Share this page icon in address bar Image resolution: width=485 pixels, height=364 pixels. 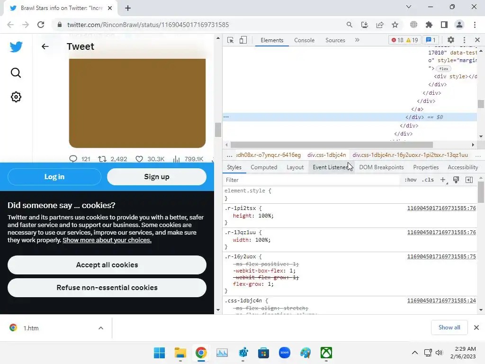pos(380,25)
